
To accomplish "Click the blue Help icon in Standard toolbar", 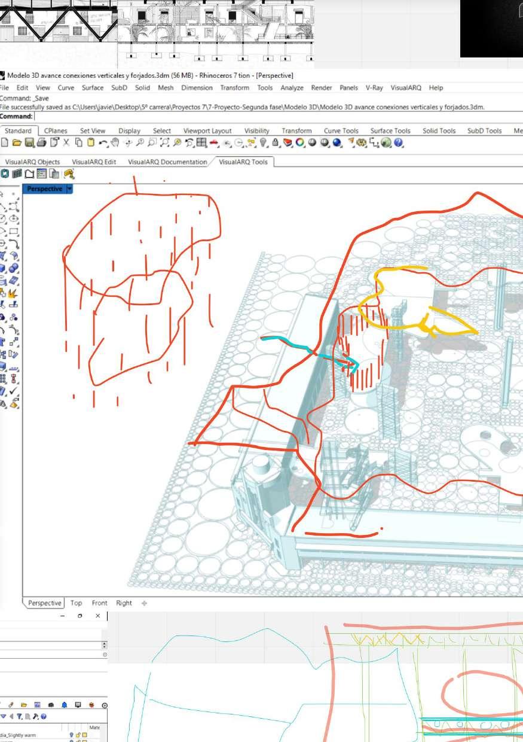I will coord(398,143).
